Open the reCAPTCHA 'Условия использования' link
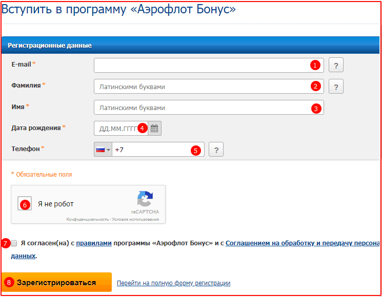 tap(135, 219)
